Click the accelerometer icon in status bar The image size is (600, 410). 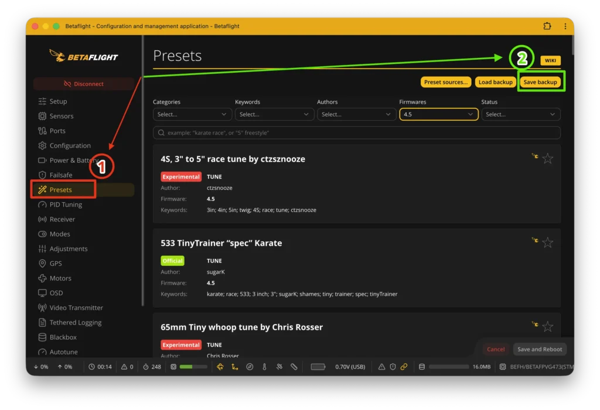tap(234, 367)
